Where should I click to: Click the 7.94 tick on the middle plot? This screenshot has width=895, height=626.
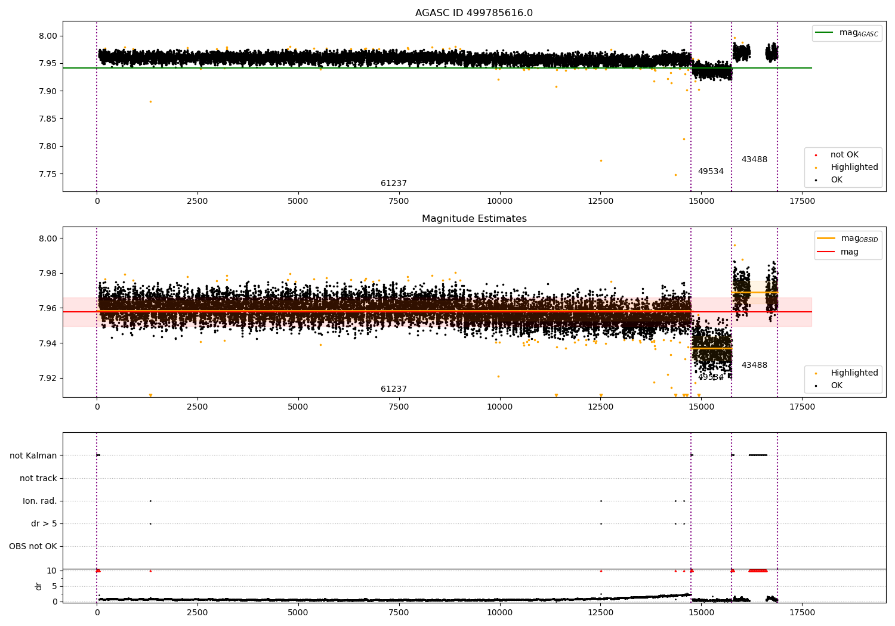pos(48,343)
